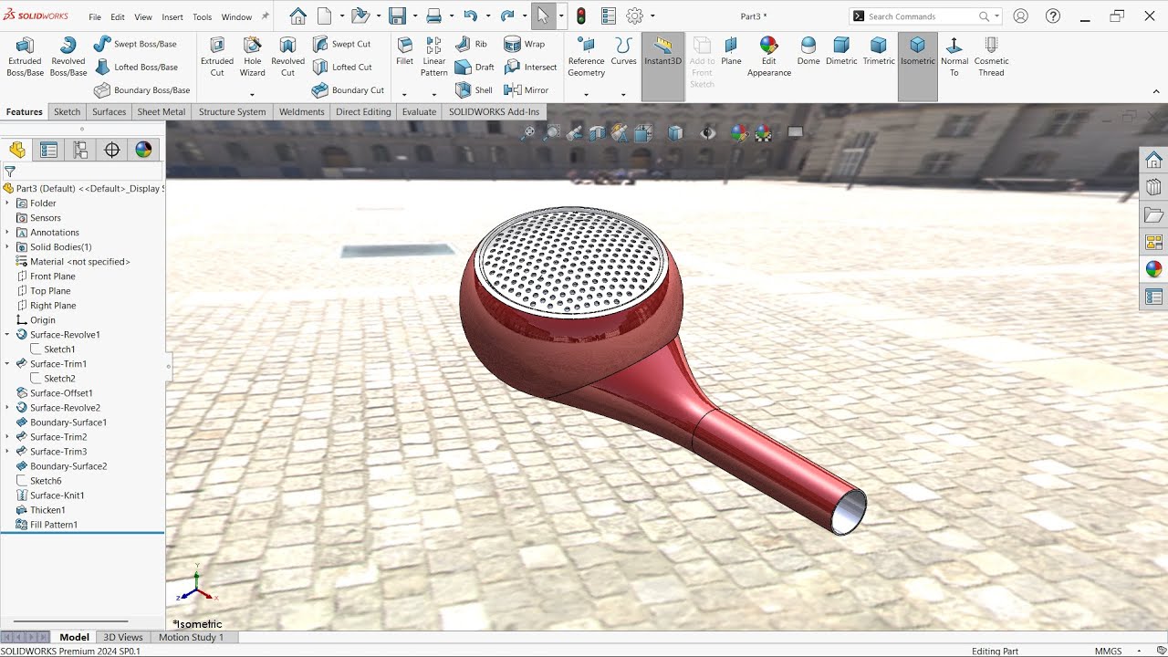Switch to the Surfaces tab
The width and height of the screenshot is (1168, 657).
(x=109, y=111)
